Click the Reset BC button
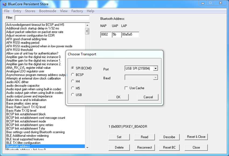Viewport: 229px width, 156px height. (169, 147)
